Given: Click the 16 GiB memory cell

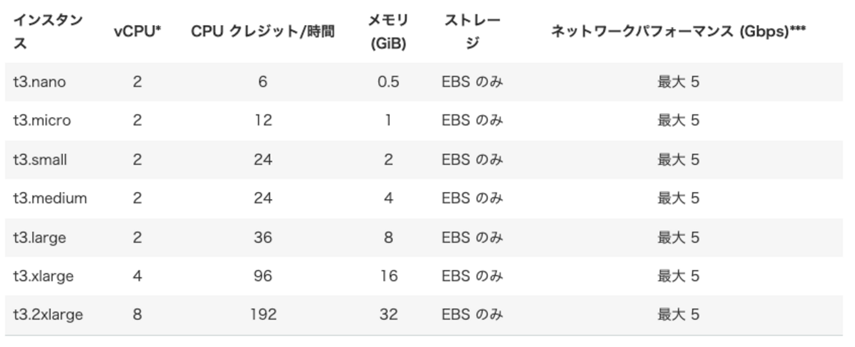Looking at the screenshot, I should [x=388, y=276].
